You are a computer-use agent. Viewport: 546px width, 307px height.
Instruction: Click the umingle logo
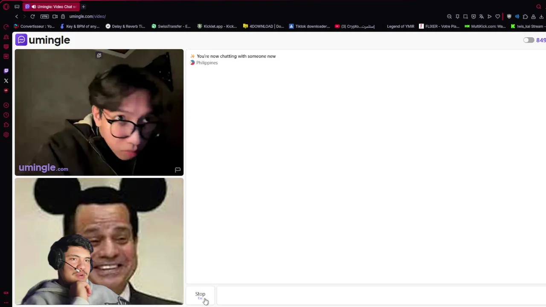(43, 40)
